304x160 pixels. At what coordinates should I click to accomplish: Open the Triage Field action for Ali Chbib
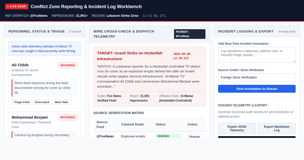22,102
